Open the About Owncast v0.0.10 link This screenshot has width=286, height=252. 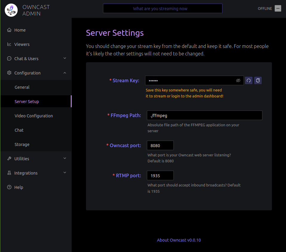(179, 240)
